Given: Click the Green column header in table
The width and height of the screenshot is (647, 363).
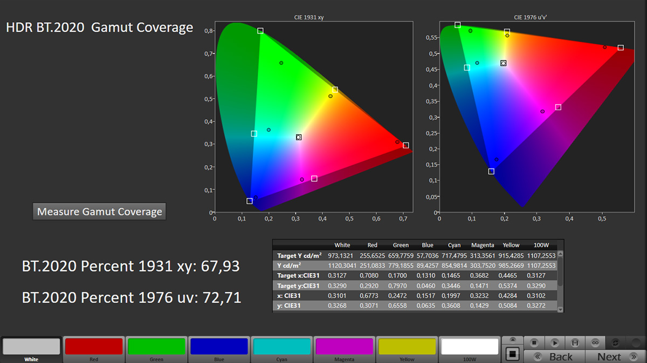Looking at the screenshot, I should [400, 245].
